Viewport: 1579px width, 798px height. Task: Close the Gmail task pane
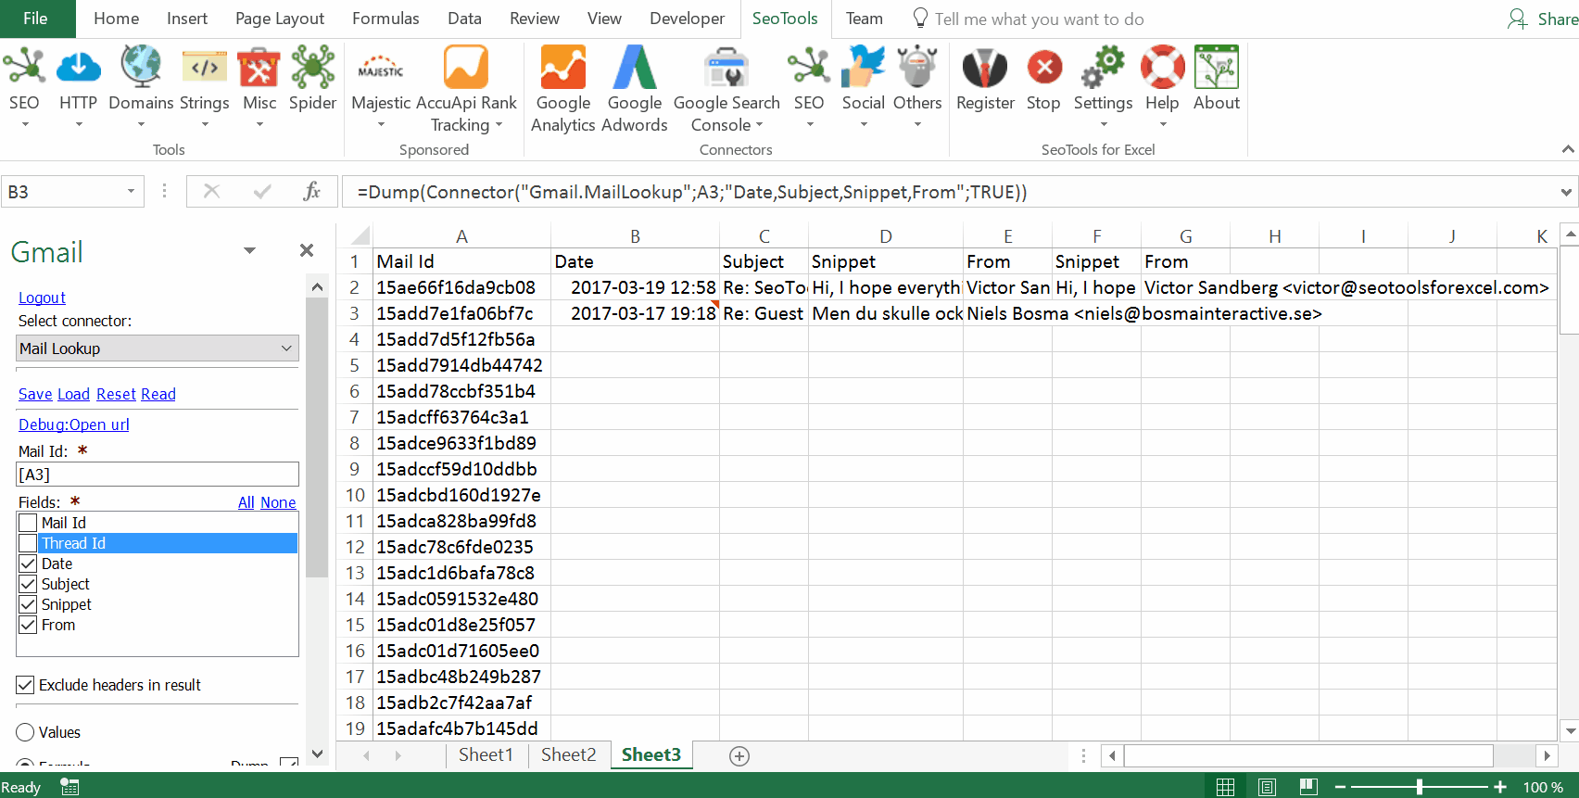pos(307,250)
